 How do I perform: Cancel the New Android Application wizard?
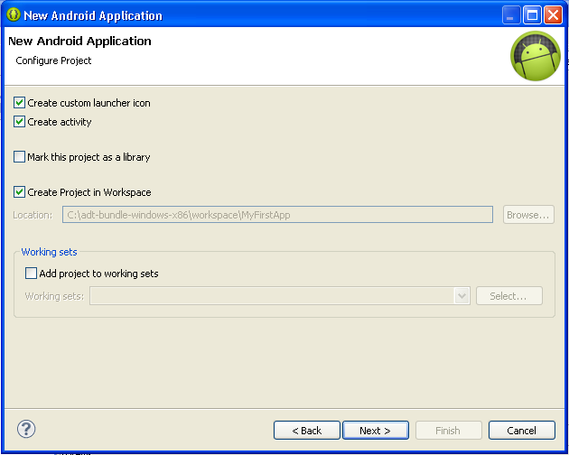pos(522,431)
